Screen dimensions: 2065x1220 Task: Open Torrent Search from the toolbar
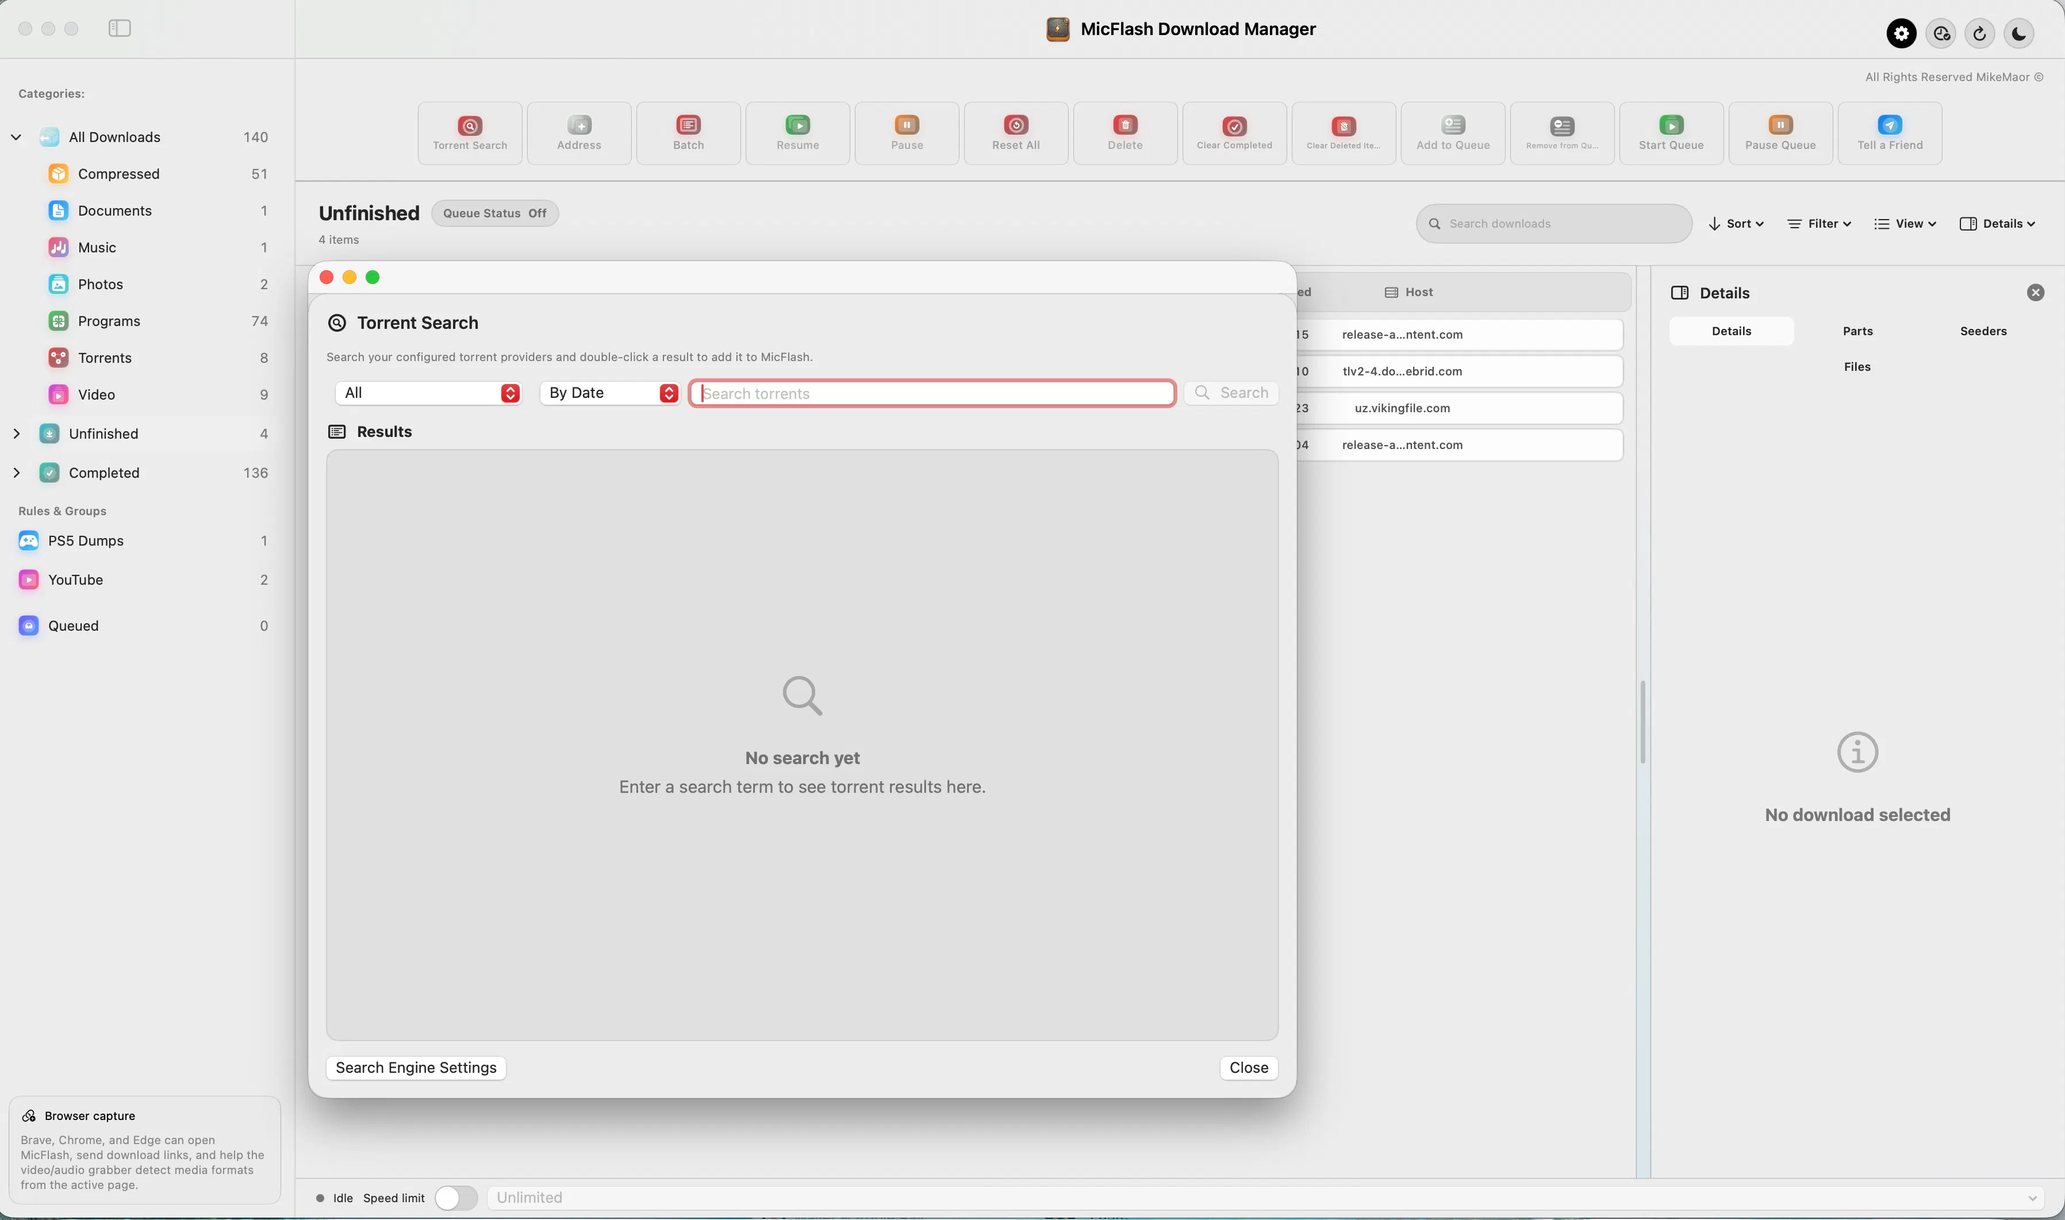click(469, 133)
